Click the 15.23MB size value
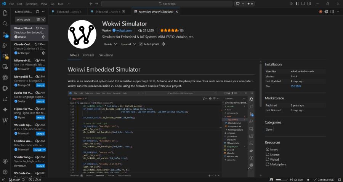The image size is (343, 182). [x=295, y=86]
